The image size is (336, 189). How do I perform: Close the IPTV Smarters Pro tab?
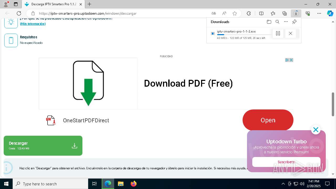[81, 4]
